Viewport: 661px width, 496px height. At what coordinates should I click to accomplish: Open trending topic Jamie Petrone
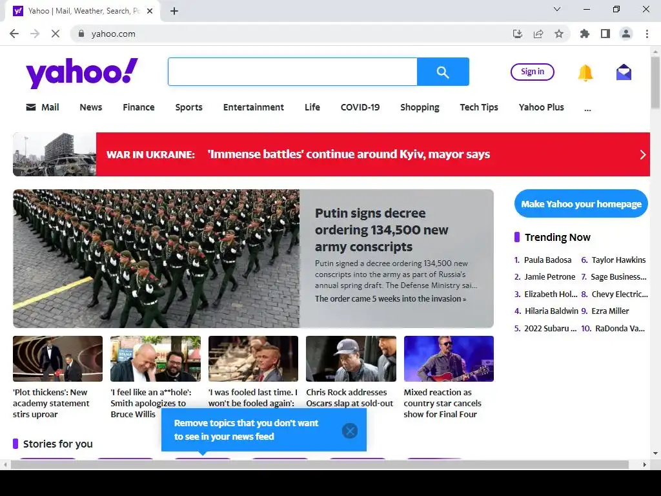(550, 276)
